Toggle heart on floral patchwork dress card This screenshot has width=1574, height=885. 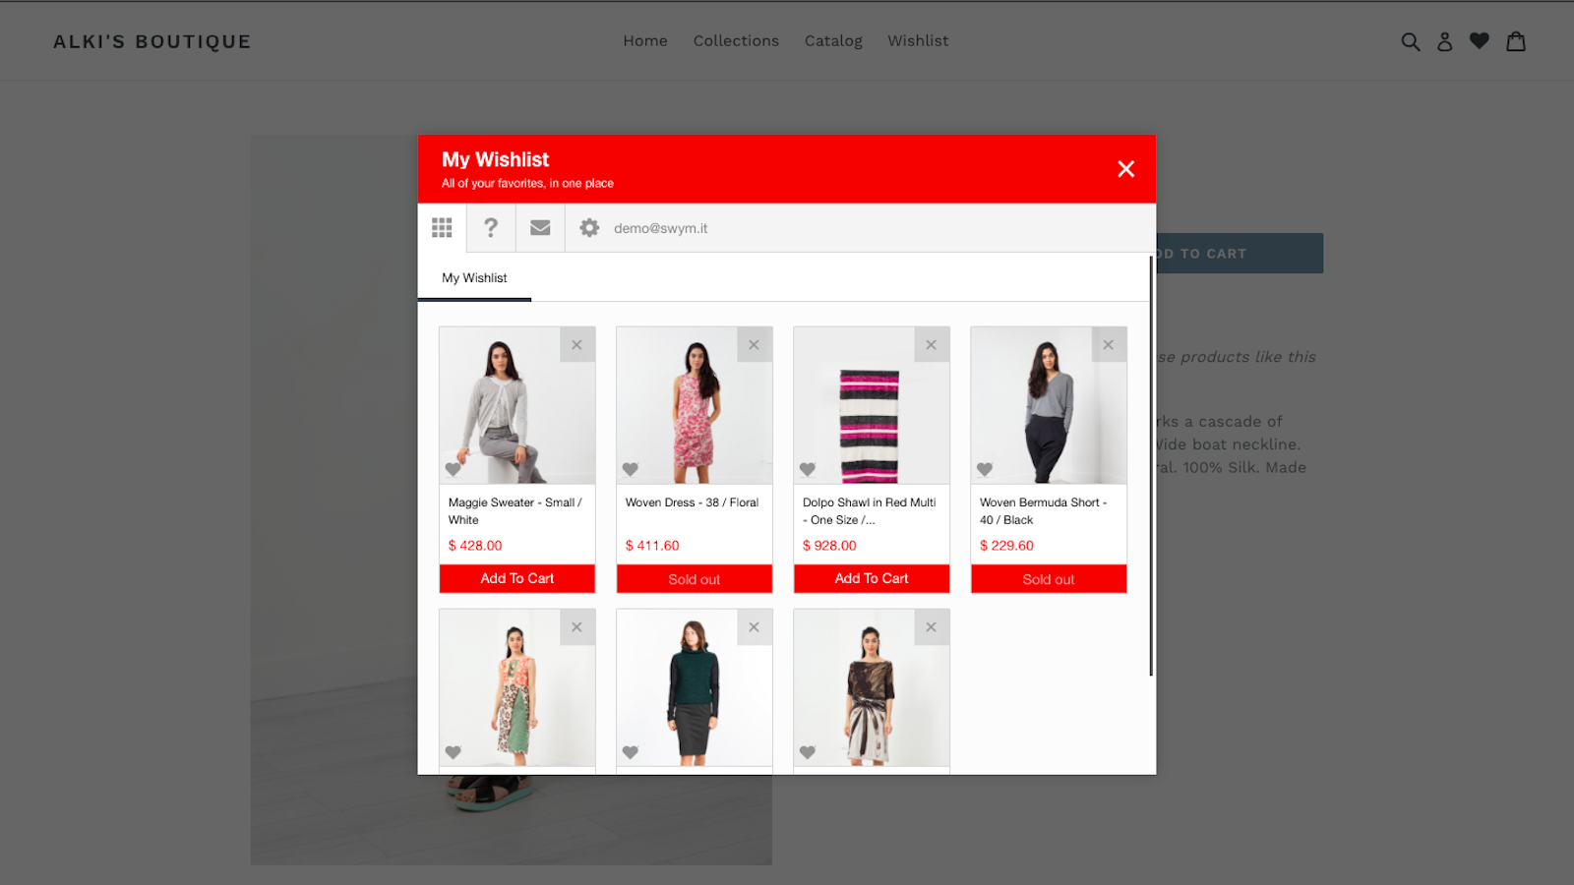coord(454,752)
